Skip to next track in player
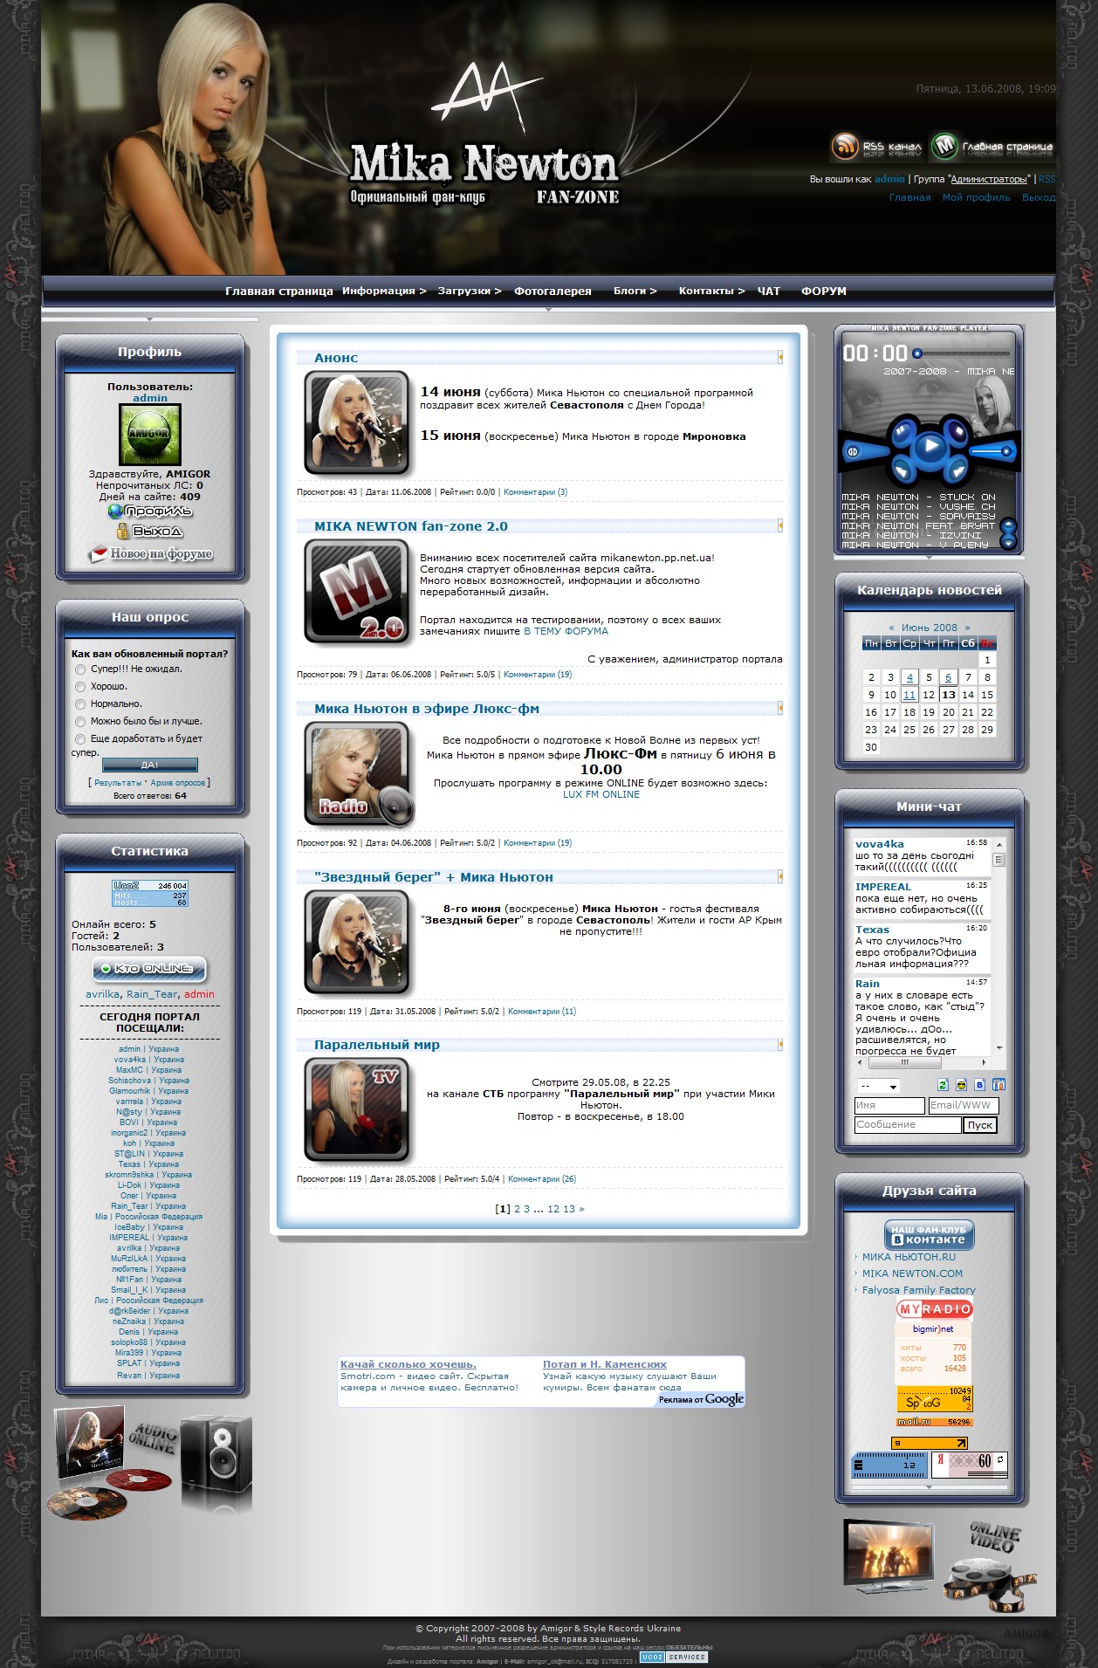 point(958,470)
